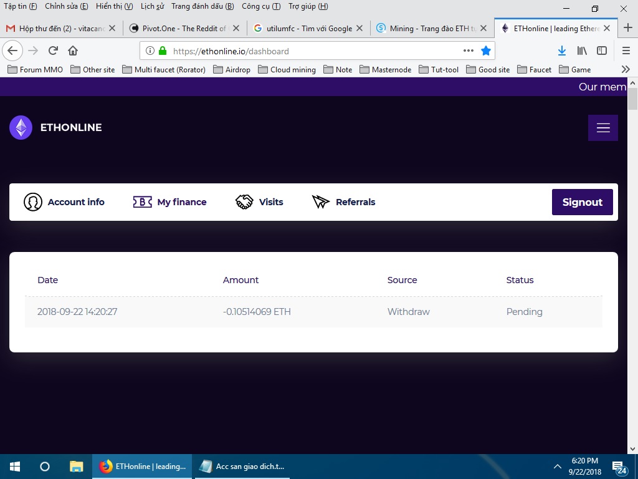Click the Forward arrow button
Screen dimensions: 638x479
33,51
